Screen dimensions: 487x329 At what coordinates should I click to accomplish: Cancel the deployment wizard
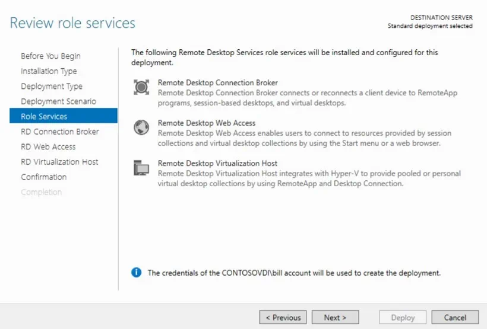click(x=455, y=317)
